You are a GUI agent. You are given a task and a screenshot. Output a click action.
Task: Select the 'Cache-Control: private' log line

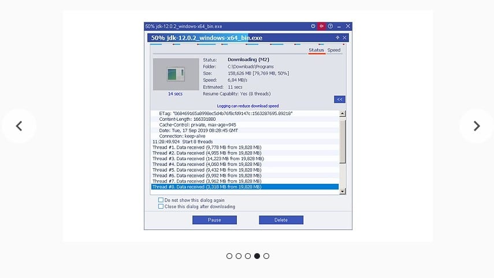pos(245,125)
